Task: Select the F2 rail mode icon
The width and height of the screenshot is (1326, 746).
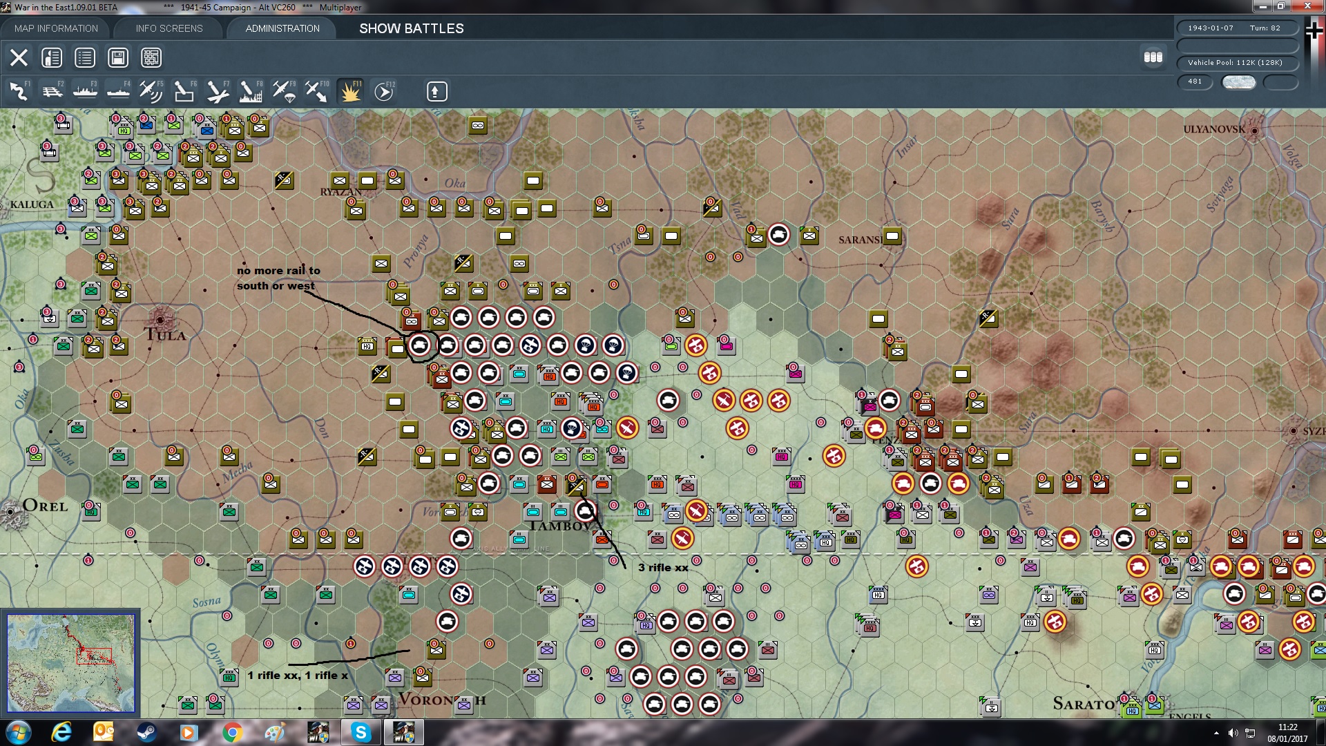Action: click(52, 91)
